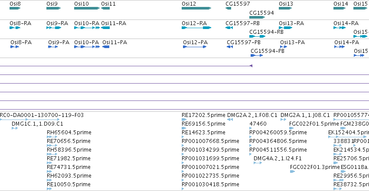Click the Osi9-RA transcript label
369x191 pixels.
click(57, 23)
